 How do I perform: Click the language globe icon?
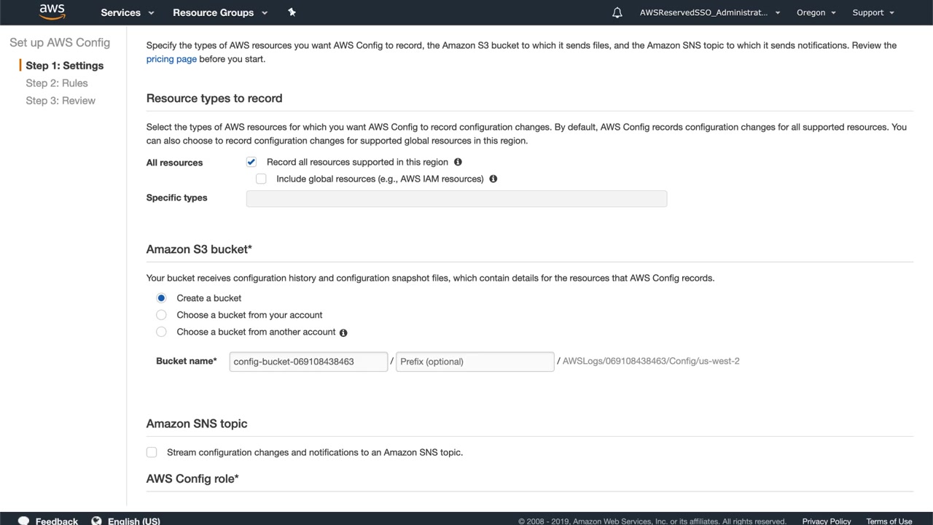coord(96,521)
